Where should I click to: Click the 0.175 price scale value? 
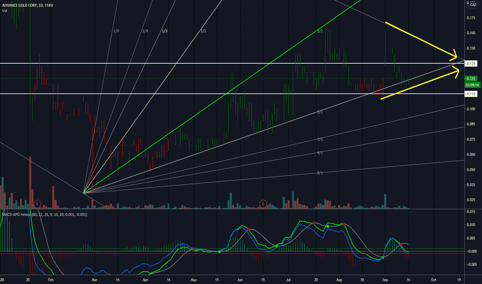click(471, 18)
